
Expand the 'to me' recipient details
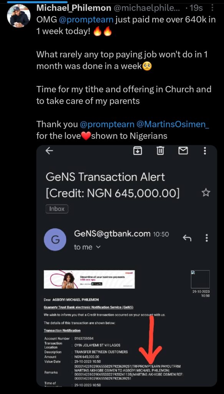[x=87, y=247]
